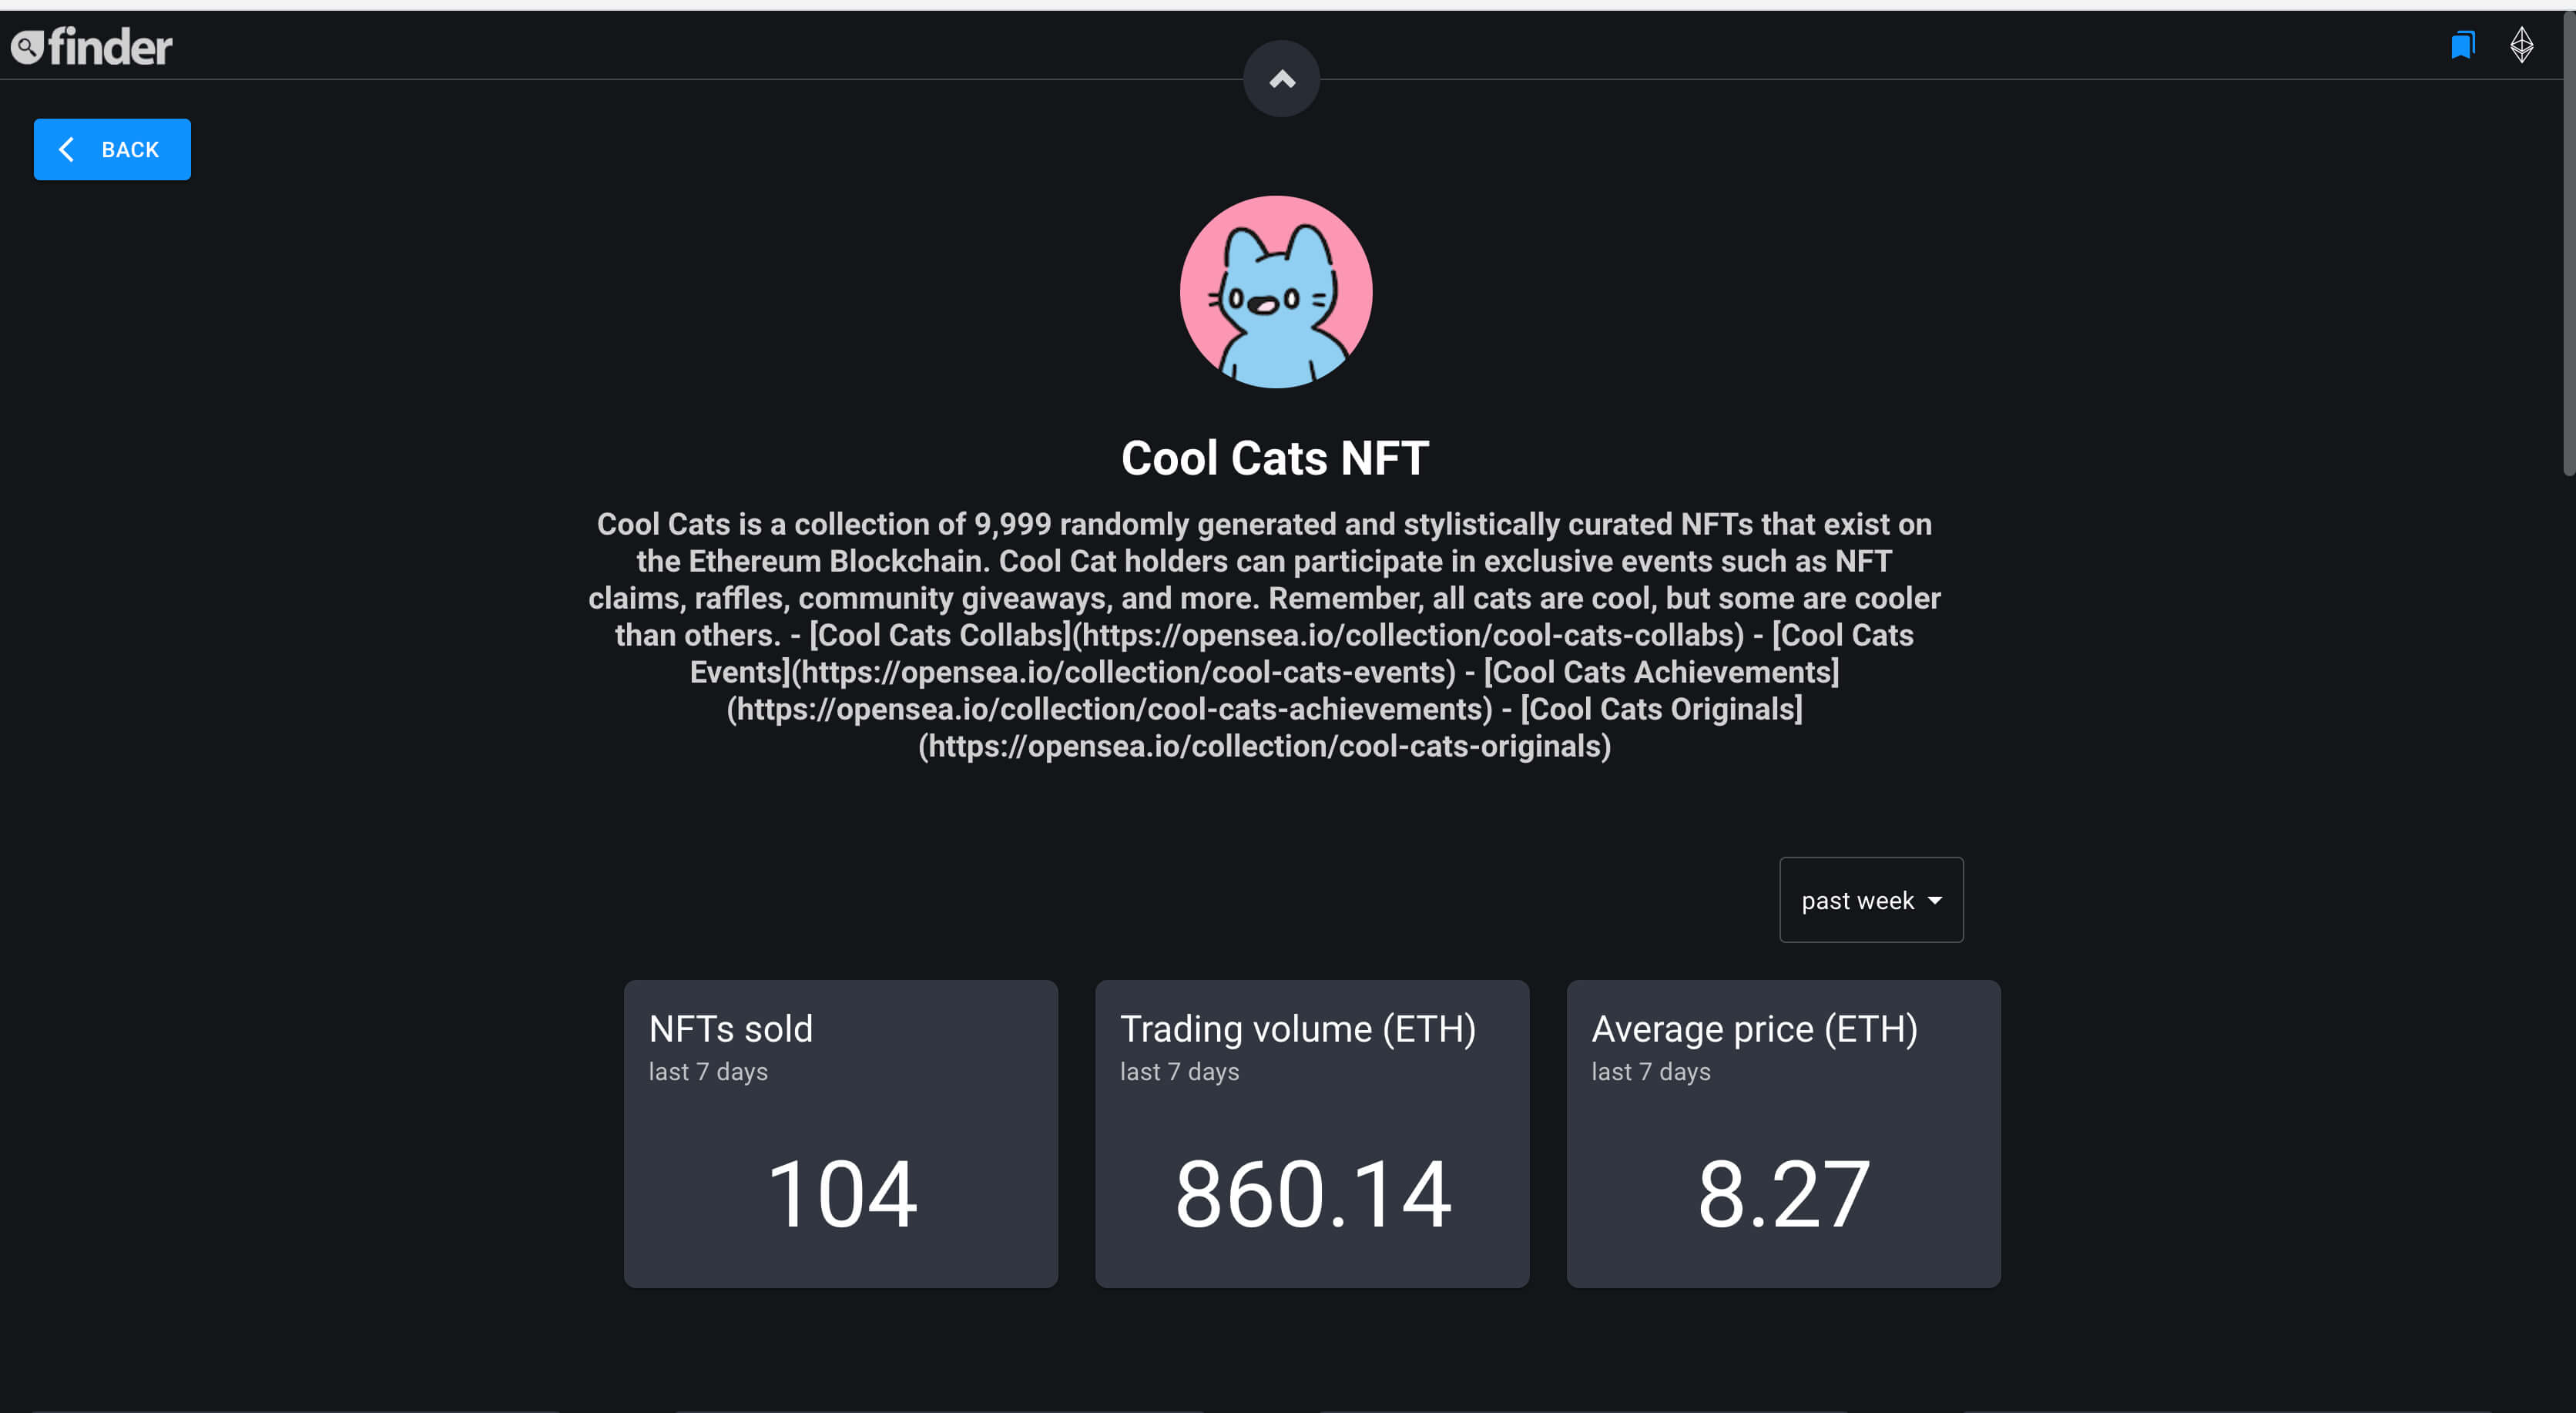Viewport: 2576px width, 1413px height.
Task: Click the cool-cats-achievements OpenSea URL text
Action: 1109,709
